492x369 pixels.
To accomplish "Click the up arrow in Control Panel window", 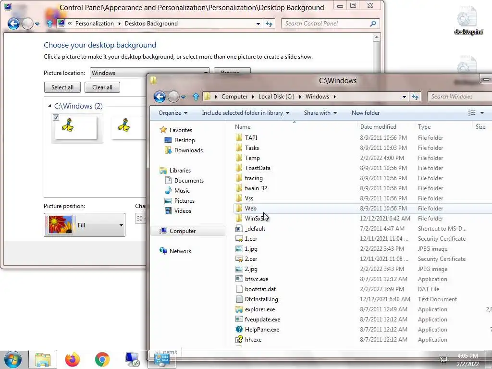I will [x=49, y=24].
